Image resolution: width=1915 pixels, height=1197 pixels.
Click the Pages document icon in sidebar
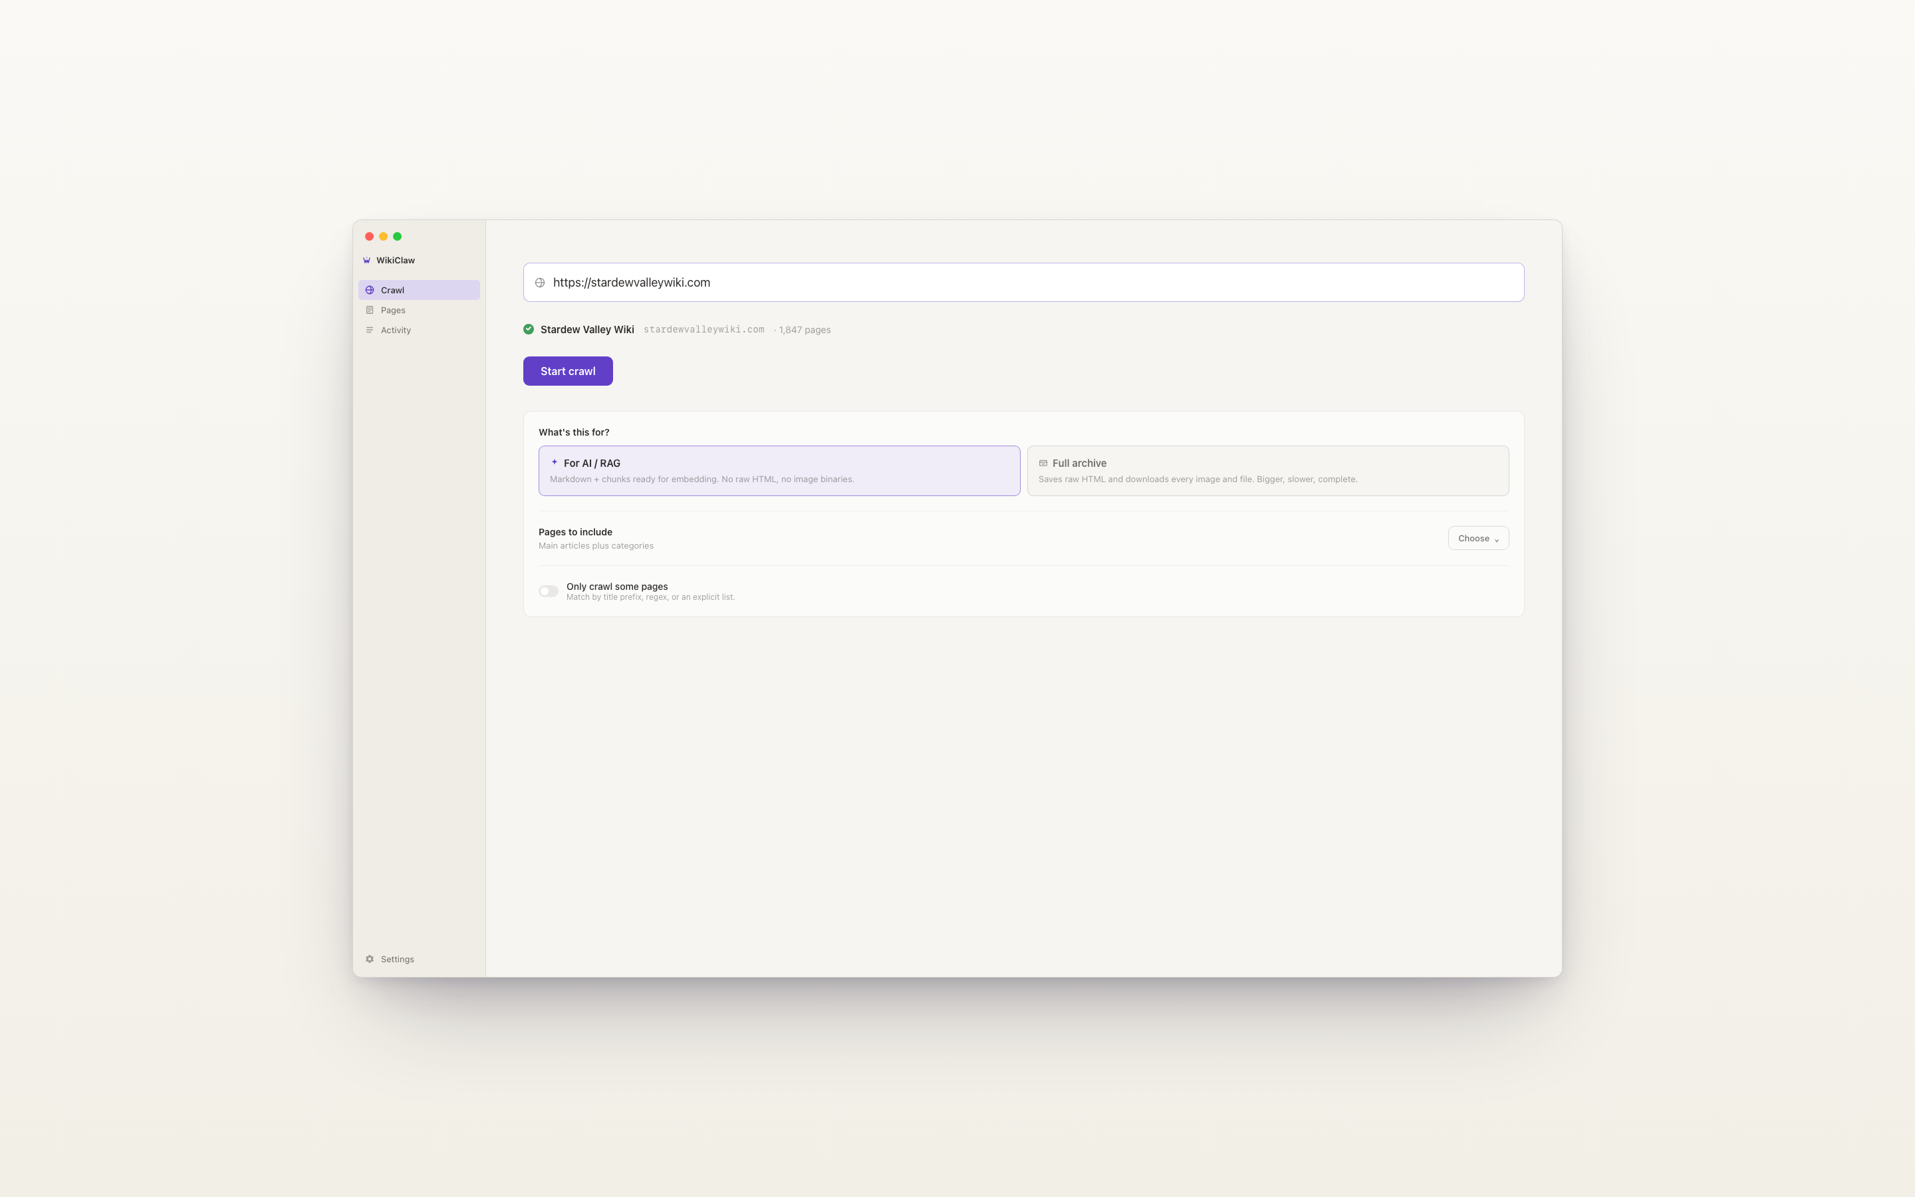click(370, 311)
